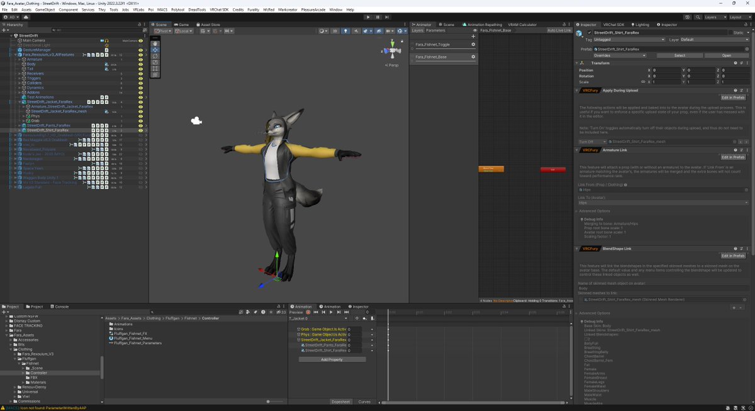This screenshot has width=755, height=411.
Task: Toggle Auto Live Link in Animator
Action: (559, 30)
